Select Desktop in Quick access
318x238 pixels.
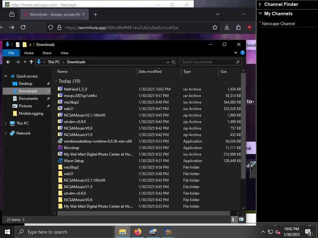25,84
